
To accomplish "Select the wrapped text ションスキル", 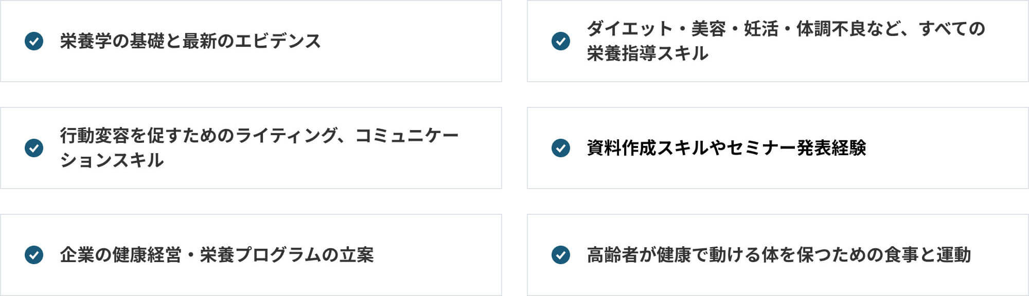I will pos(112,160).
